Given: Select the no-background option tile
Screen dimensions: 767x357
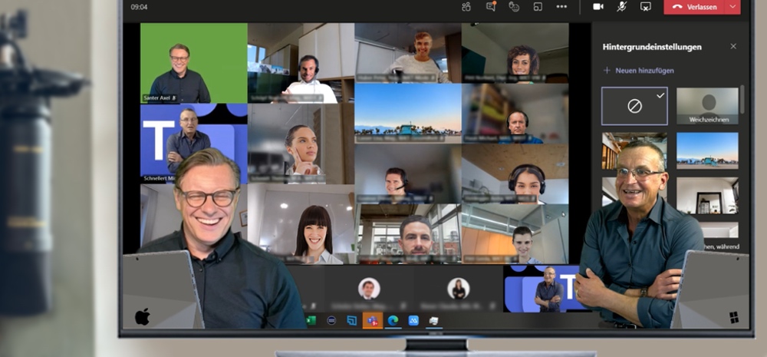Looking at the screenshot, I should point(634,106).
